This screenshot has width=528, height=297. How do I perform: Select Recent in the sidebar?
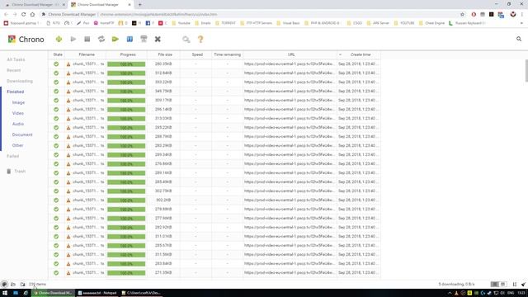(x=14, y=70)
